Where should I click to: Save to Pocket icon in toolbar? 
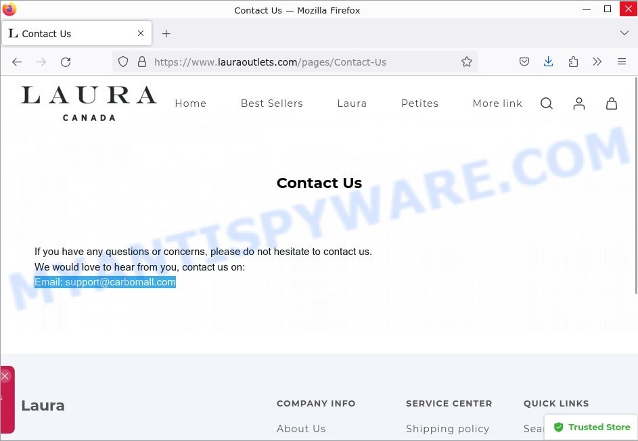tap(524, 62)
